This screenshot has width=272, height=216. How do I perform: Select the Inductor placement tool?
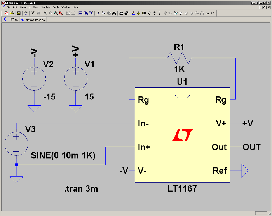pos(160,13)
